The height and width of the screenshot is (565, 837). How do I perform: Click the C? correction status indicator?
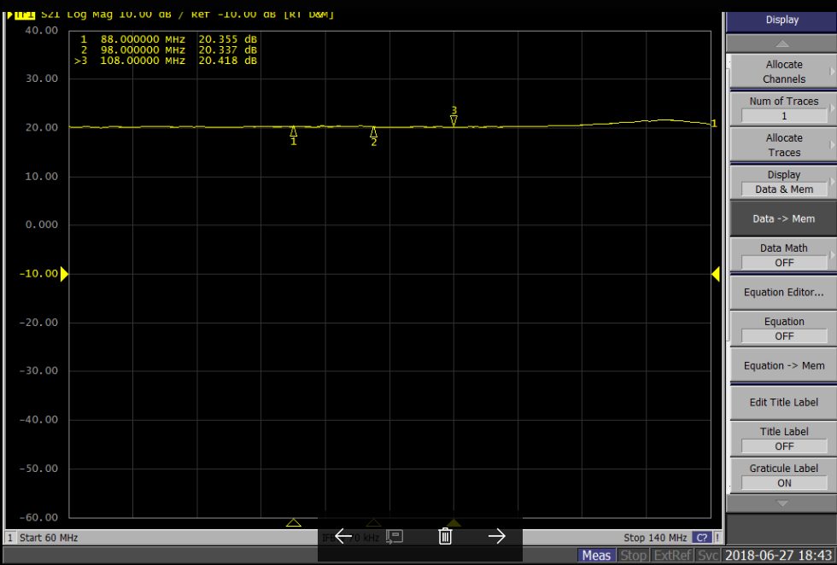(702, 537)
